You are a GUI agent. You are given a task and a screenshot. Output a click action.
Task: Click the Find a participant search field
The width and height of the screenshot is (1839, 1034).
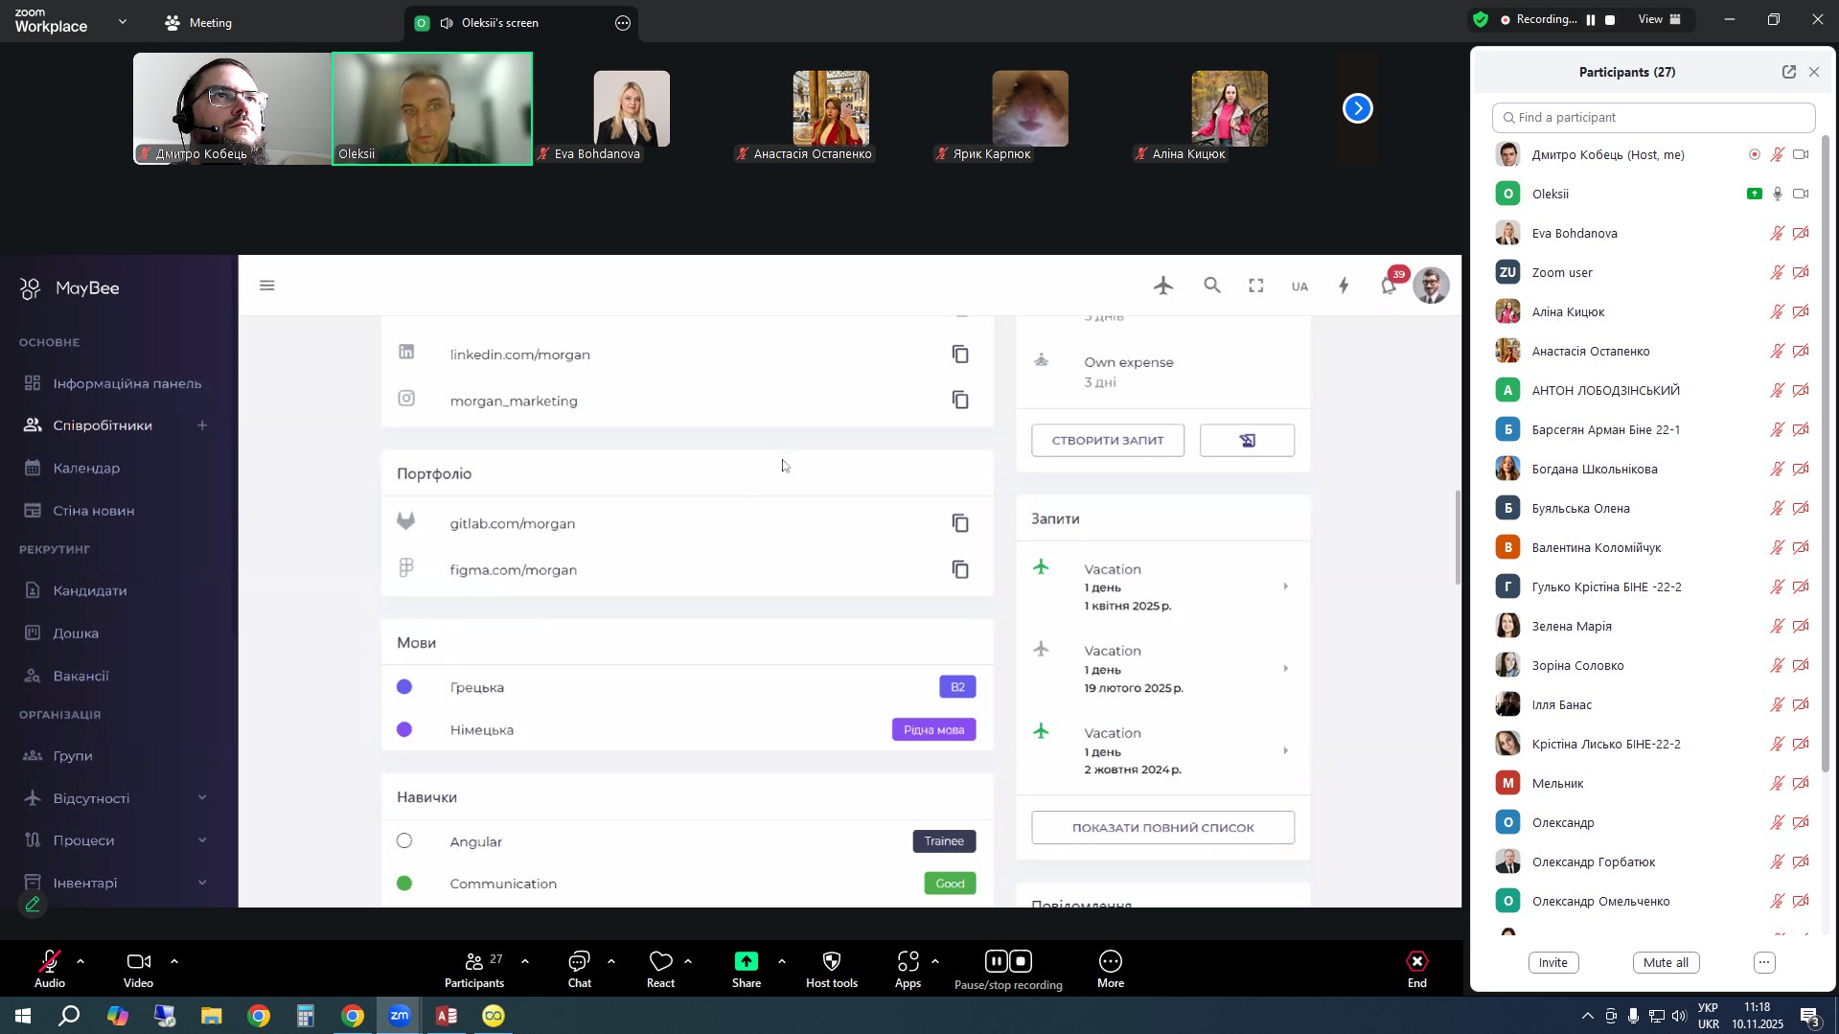point(1653,118)
